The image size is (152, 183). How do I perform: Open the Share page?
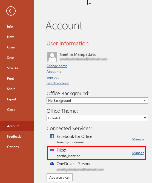[11, 89]
